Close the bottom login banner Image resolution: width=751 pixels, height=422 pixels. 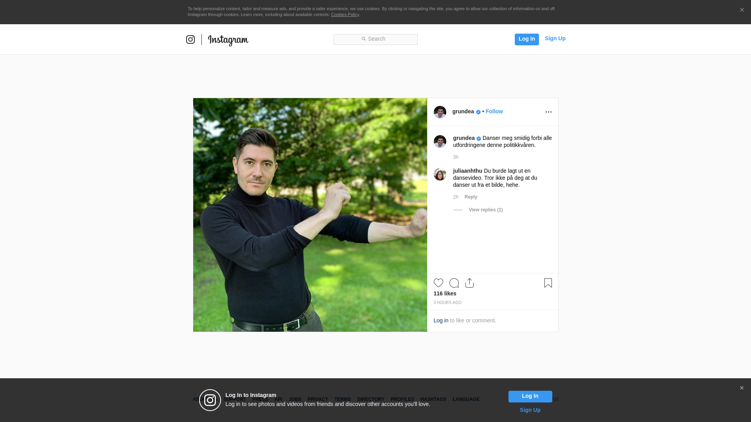tap(741, 388)
